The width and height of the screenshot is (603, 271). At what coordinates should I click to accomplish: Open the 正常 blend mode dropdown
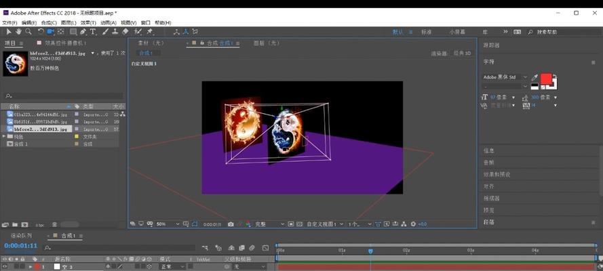(171, 266)
